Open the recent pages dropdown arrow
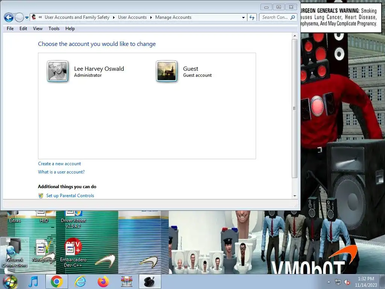385x289 pixels. [x=27, y=18]
